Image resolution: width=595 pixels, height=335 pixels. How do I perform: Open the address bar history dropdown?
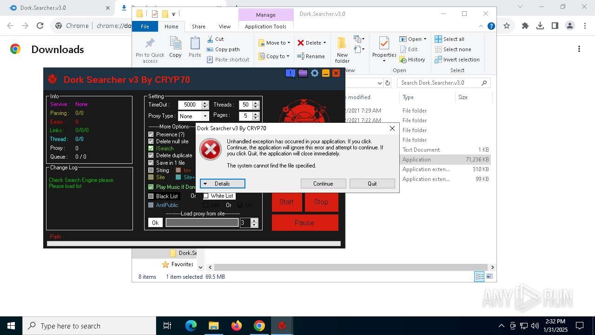click(x=379, y=83)
